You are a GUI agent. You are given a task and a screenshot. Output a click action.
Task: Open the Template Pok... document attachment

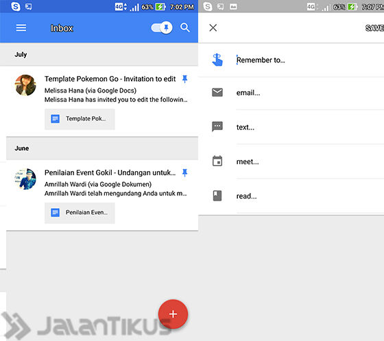click(x=80, y=119)
